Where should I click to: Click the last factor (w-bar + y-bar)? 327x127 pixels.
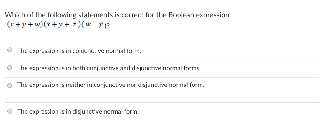pos(94,25)
